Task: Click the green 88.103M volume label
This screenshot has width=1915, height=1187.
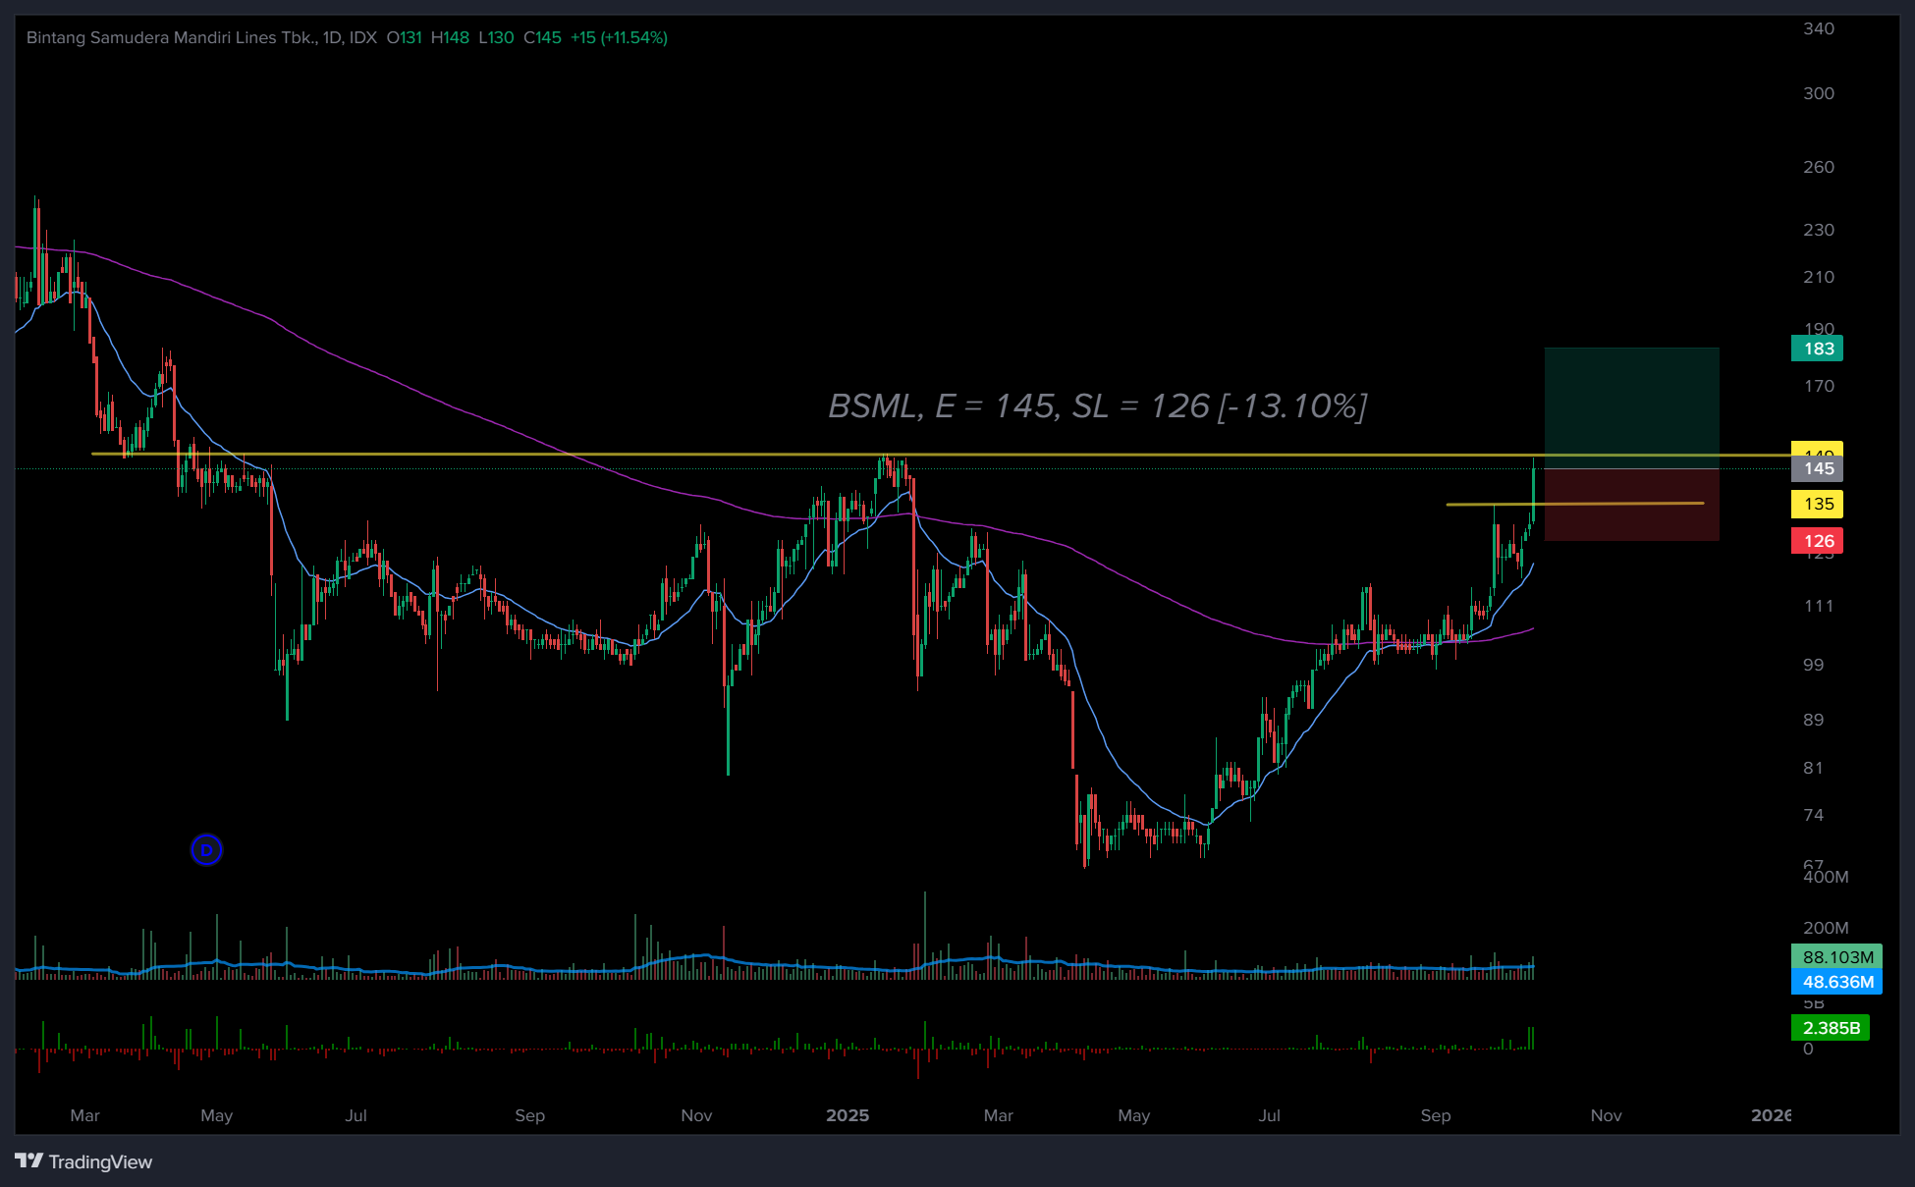Action: tap(1836, 956)
